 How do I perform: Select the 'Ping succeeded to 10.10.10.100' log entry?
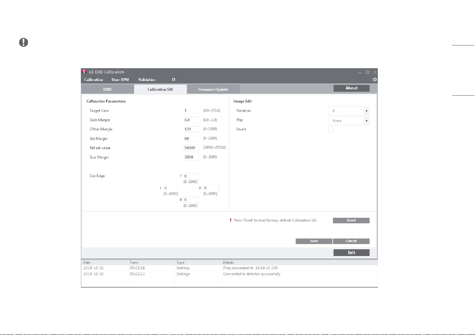229,268
